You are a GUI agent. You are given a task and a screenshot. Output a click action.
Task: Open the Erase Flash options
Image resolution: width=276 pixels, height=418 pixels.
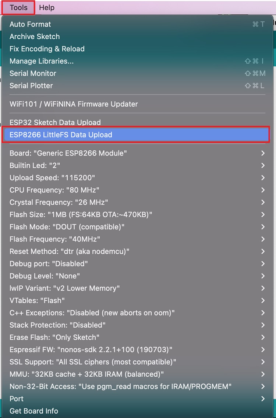point(54,337)
